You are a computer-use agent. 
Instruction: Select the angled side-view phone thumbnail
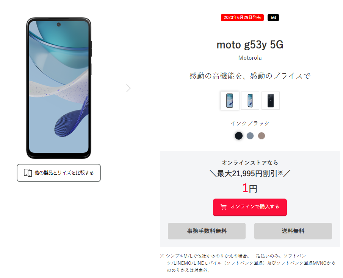(x=250, y=101)
